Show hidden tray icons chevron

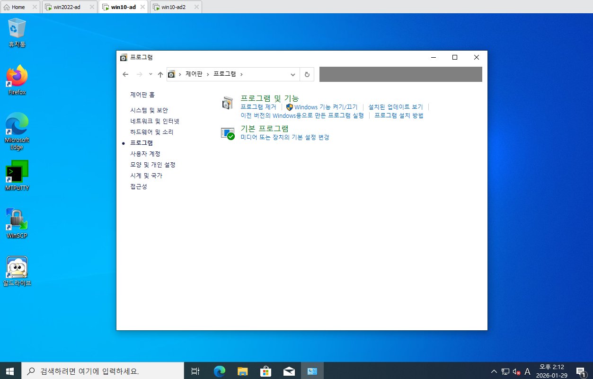click(x=494, y=371)
